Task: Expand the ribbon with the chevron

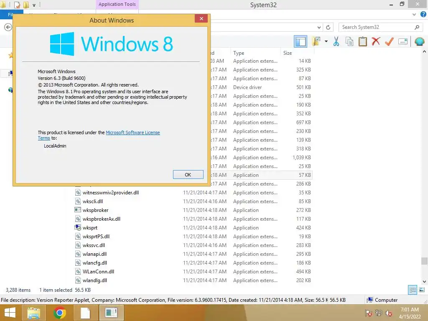Action: [414, 15]
